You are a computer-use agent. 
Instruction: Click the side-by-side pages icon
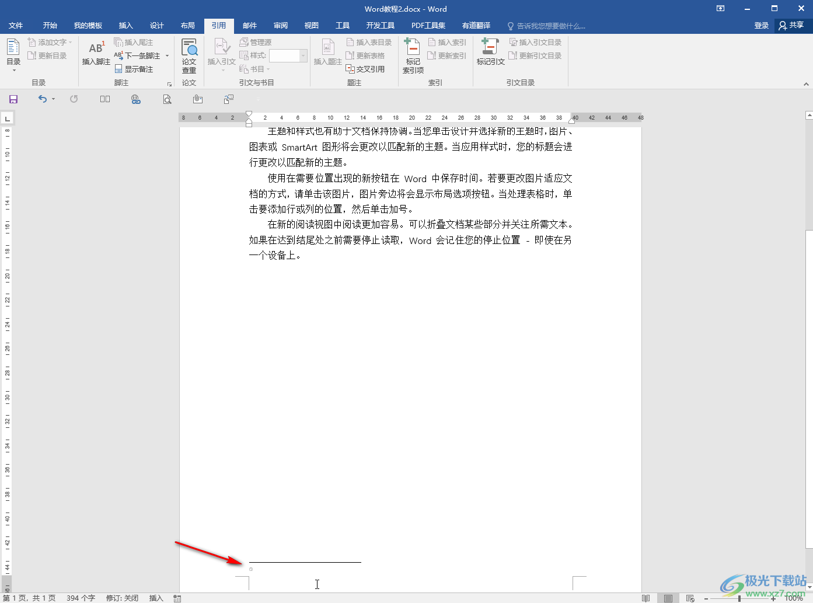tap(105, 99)
